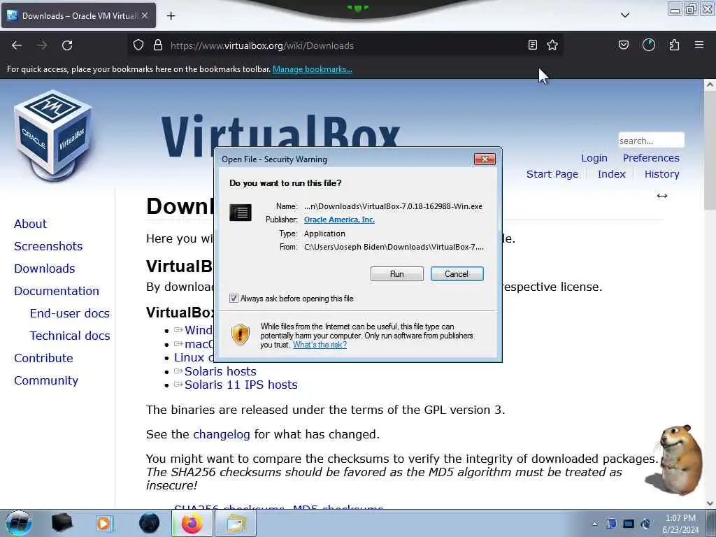Open the extensions puzzle-piece icon
Screen dimensions: 716x537
point(674,45)
